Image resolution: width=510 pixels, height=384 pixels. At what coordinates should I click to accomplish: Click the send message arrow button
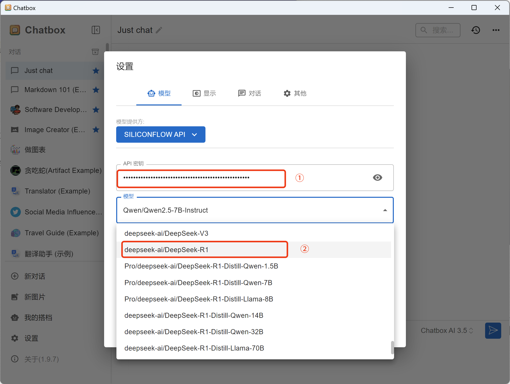coord(493,330)
